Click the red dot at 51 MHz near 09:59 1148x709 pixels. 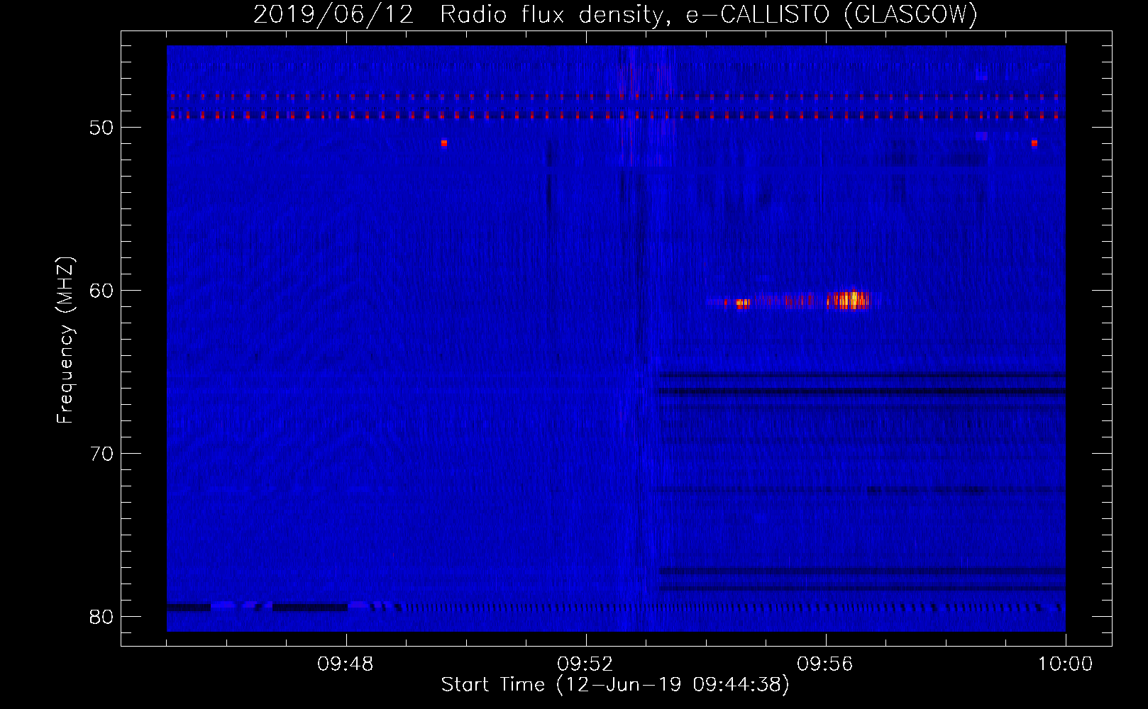1034,143
